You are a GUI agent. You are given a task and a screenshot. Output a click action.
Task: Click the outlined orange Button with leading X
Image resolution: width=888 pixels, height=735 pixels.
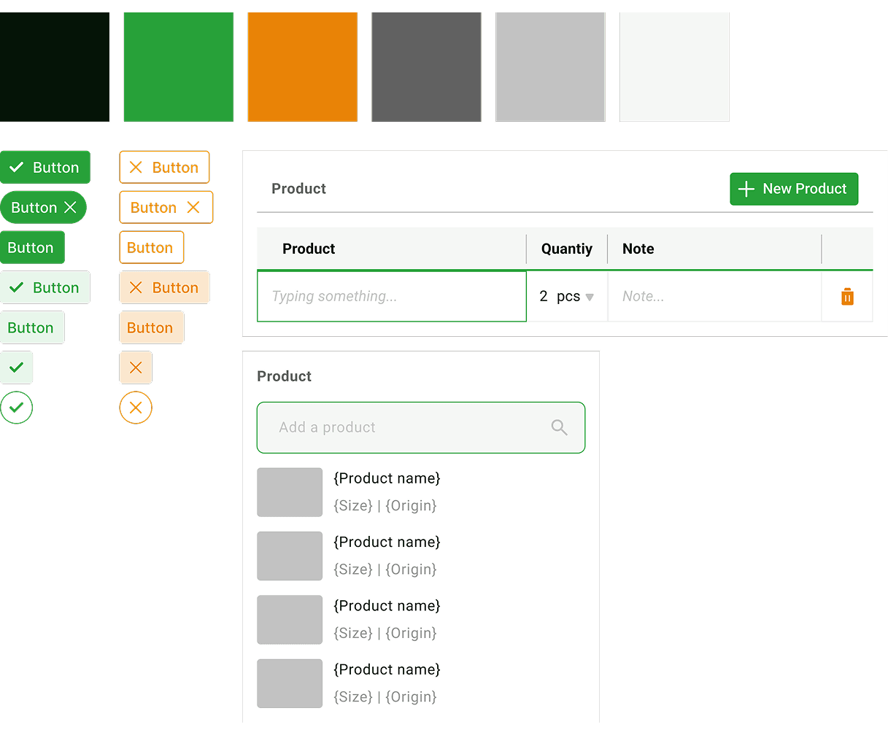(164, 168)
